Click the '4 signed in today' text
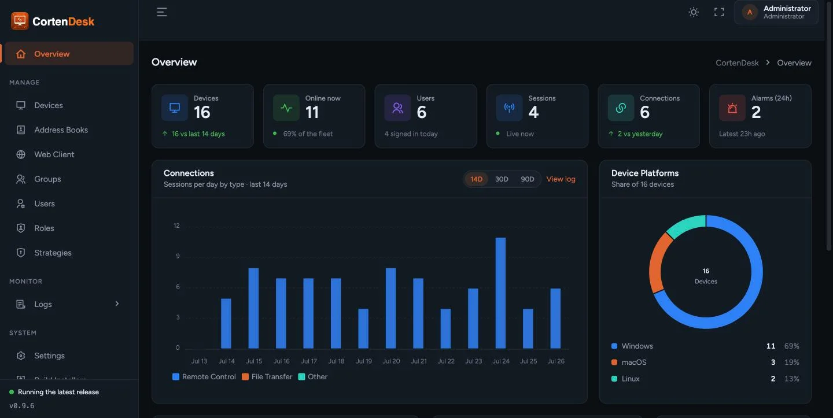Image resolution: width=833 pixels, height=418 pixels. [411, 134]
